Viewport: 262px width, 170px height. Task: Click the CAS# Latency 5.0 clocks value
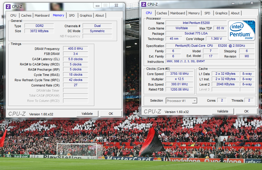[76, 59]
